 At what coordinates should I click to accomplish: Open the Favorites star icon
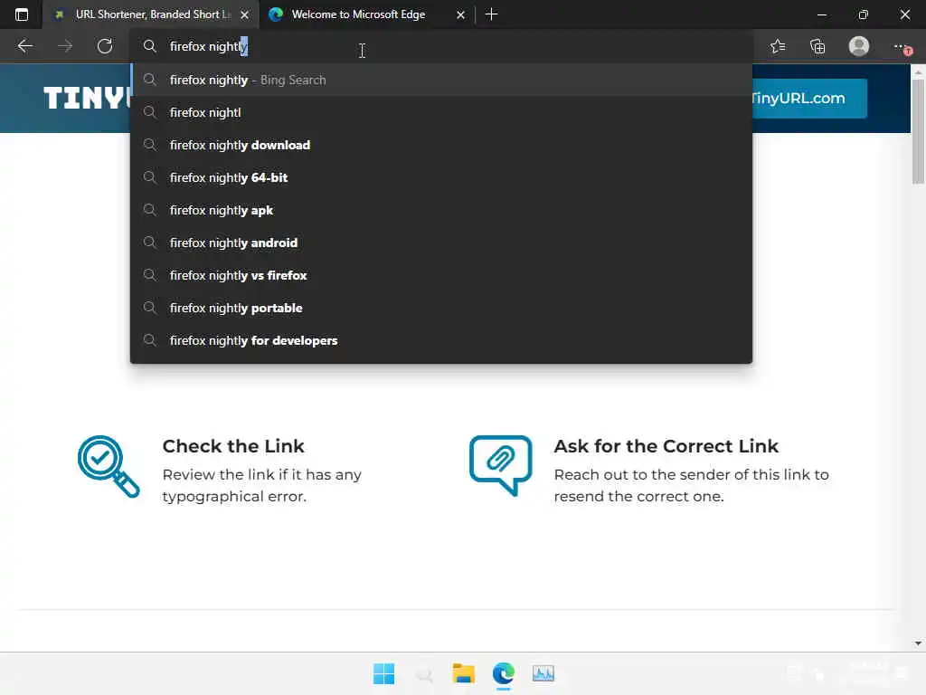point(778,46)
